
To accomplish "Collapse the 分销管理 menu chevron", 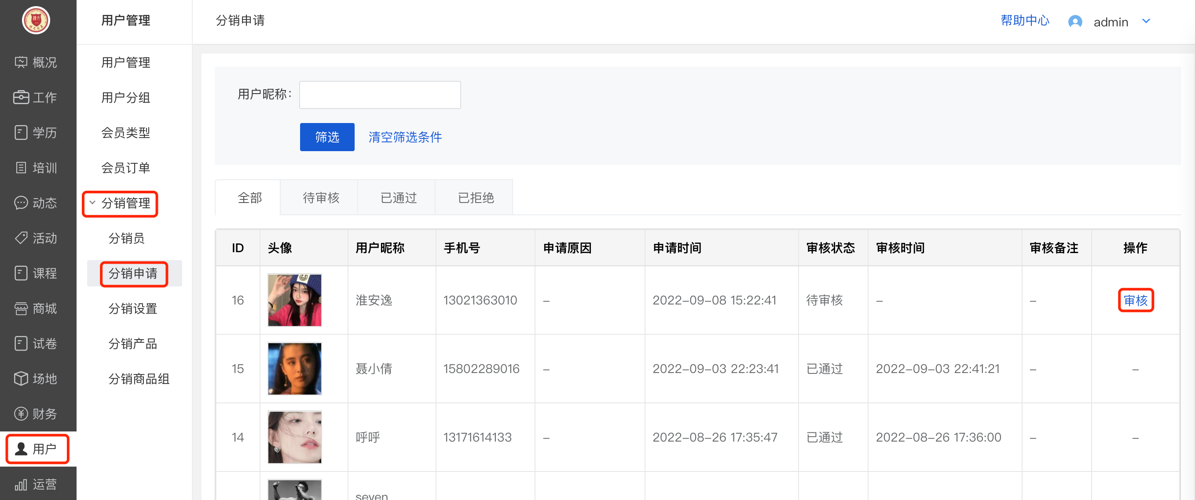I will (92, 203).
